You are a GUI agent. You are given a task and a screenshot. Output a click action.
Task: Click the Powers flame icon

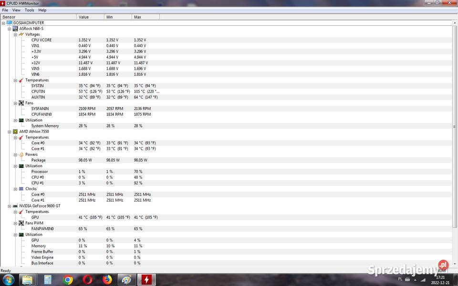21,154
